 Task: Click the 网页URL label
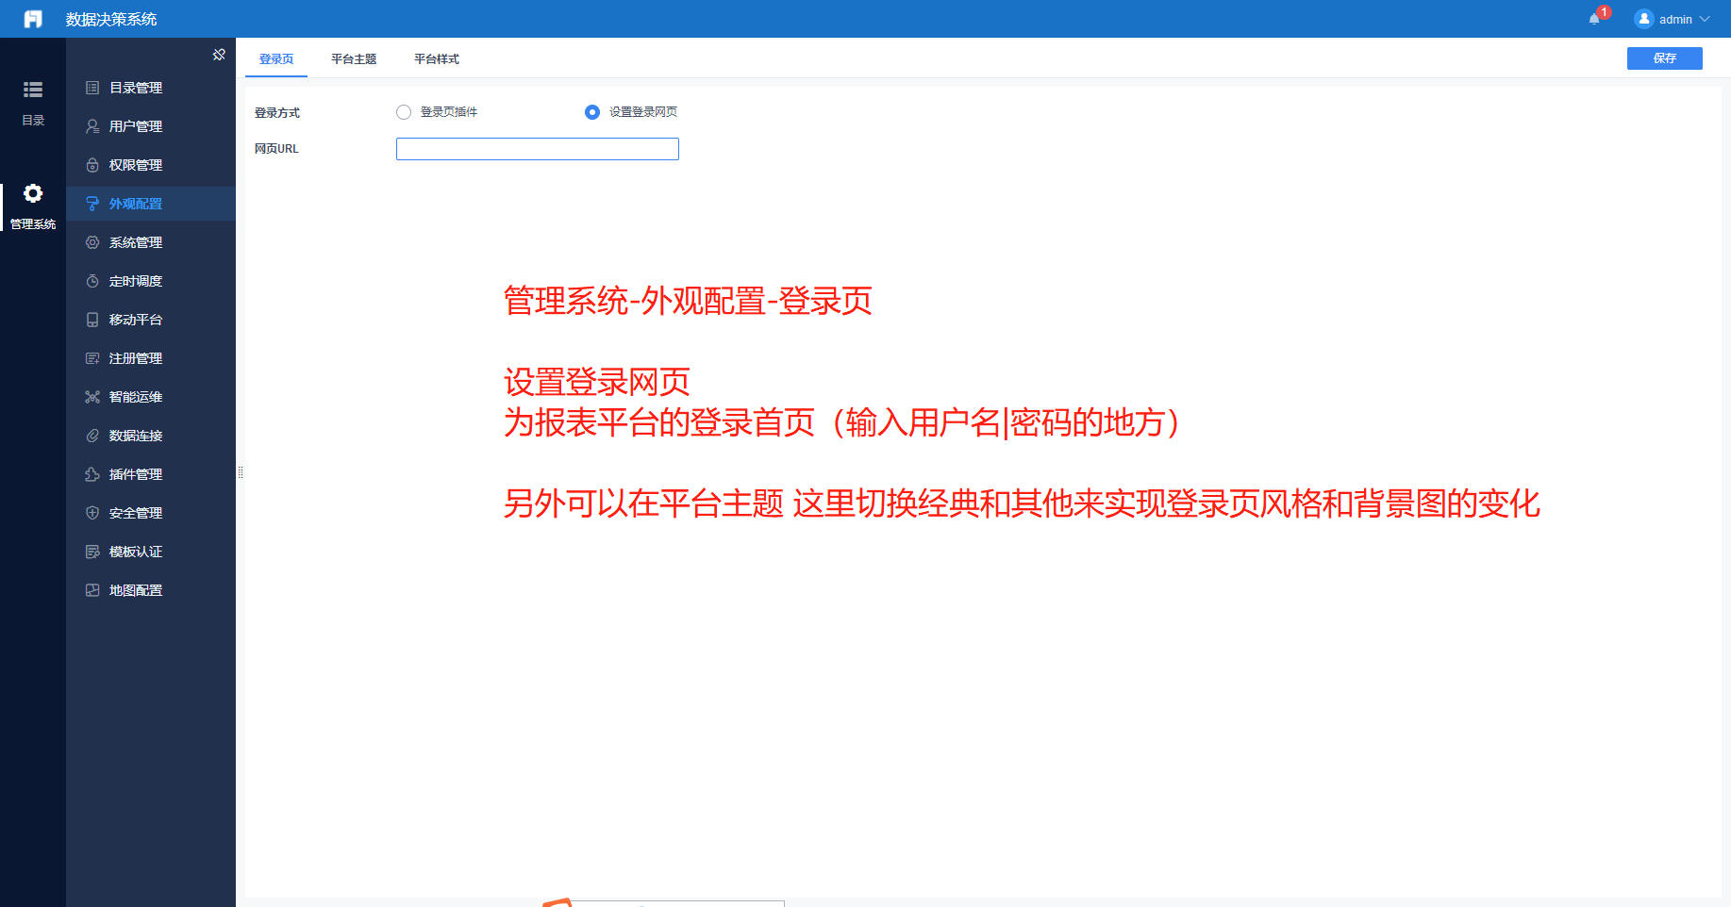point(276,149)
